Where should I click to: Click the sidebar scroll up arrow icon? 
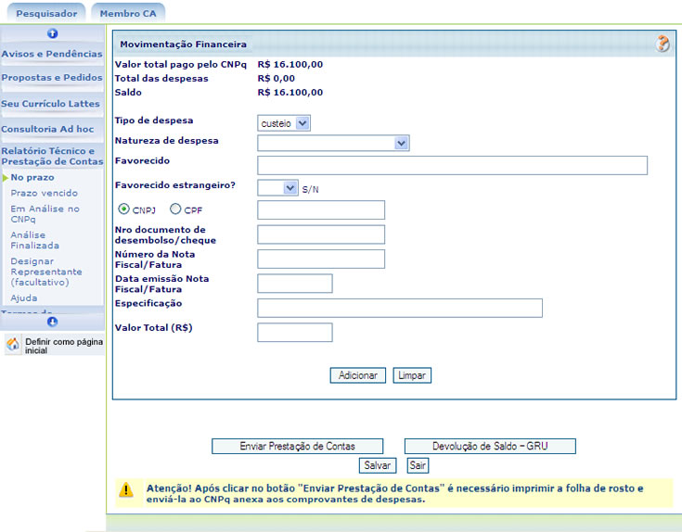[x=52, y=33]
